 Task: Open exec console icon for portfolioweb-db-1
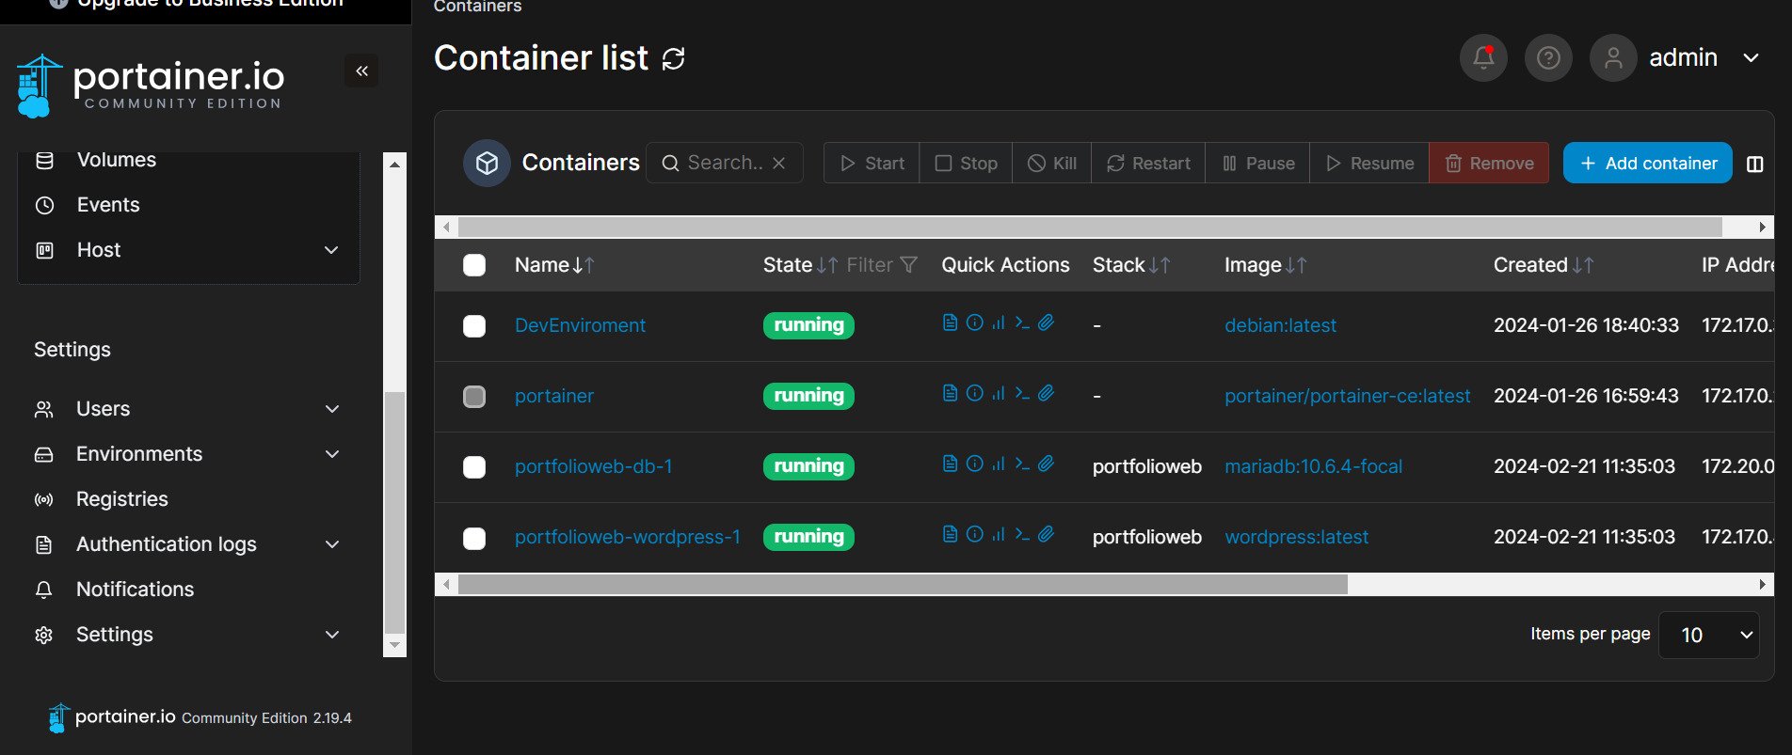(x=1022, y=464)
